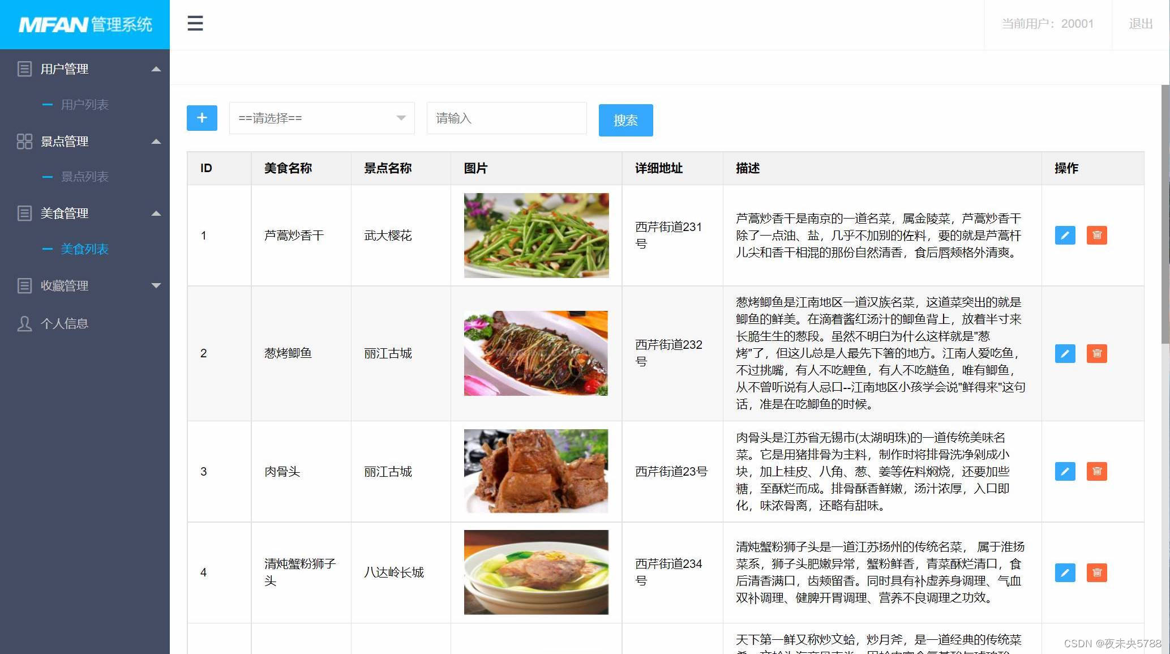Click 丽江古城 in the 葱烤鲫鱼 row
The image size is (1170, 654).
[x=388, y=353]
